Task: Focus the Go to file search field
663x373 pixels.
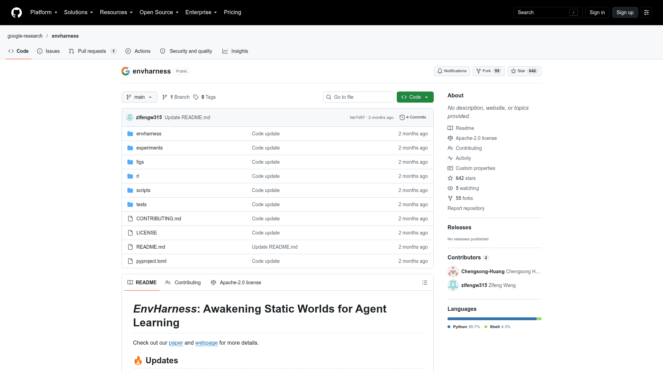Action: [x=358, y=97]
